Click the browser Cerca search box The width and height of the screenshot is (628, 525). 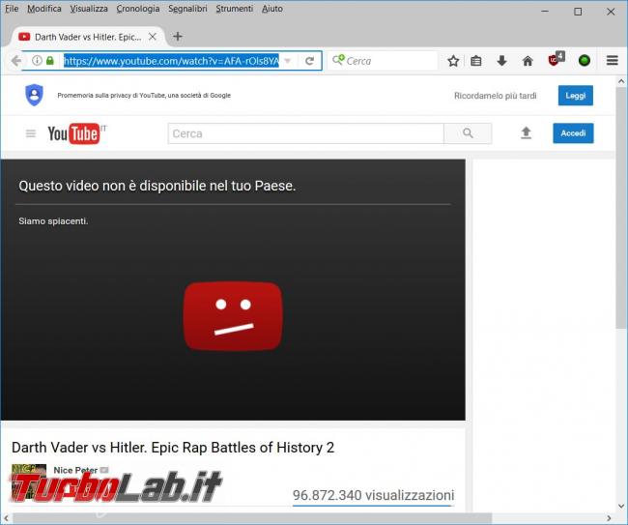(x=382, y=61)
